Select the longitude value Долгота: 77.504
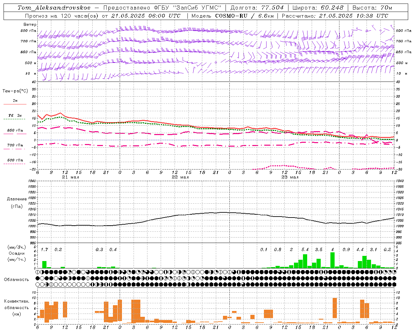 tap(257, 8)
